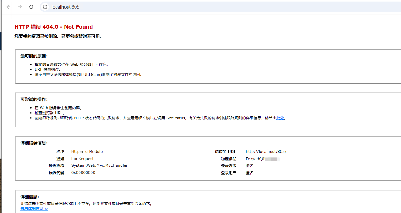Click the 0x00000000 error code value
The height and width of the screenshot is (213, 401).
point(83,173)
